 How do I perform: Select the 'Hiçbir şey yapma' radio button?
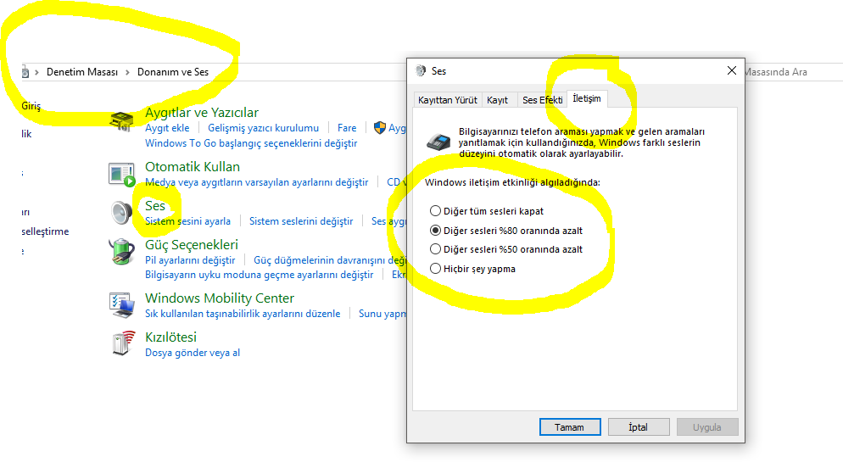[472, 269]
